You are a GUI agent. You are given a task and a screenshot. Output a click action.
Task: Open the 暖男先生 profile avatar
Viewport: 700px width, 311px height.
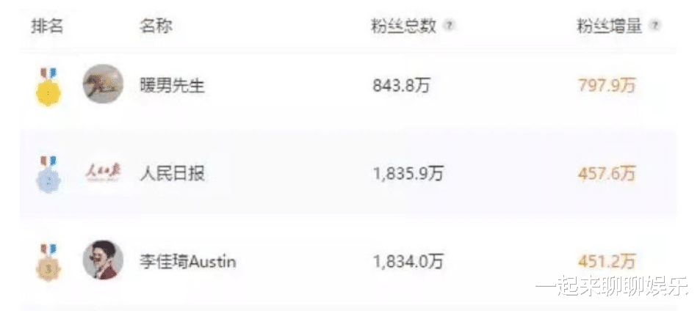pyautogui.click(x=103, y=84)
